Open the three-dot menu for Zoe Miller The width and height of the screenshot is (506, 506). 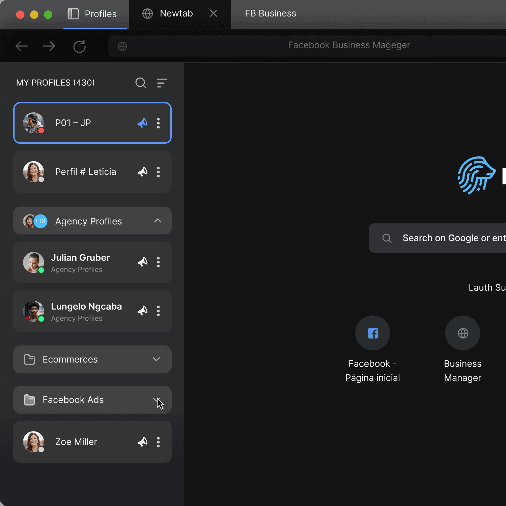158,442
